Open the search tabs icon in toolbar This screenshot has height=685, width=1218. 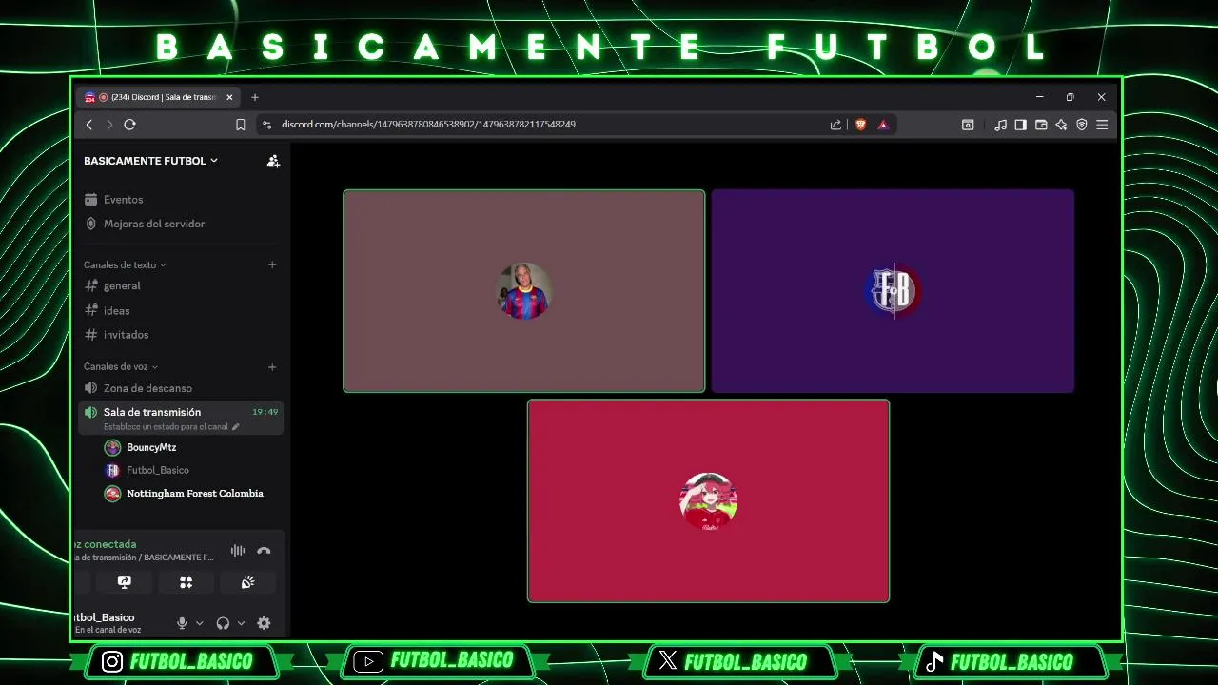[x=968, y=125]
